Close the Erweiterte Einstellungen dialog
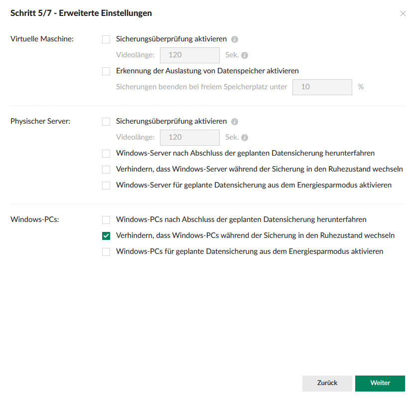This screenshot has height=398, width=416. tap(403, 13)
